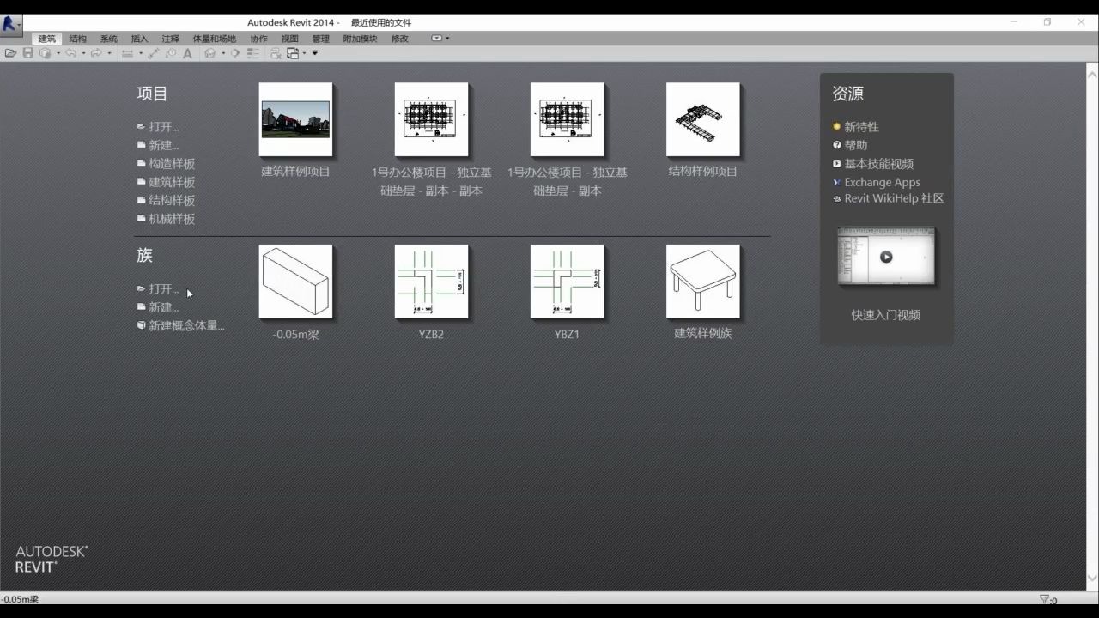This screenshot has height=618, width=1099.
Task: Switch to the 结构 ribbon tab
Action: [77, 38]
